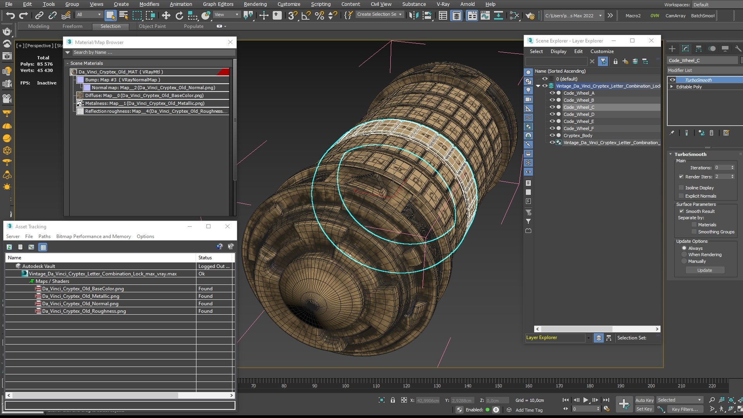The image size is (743, 418).
Task: Click the Undo arrow icon
Action: [x=10, y=15]
